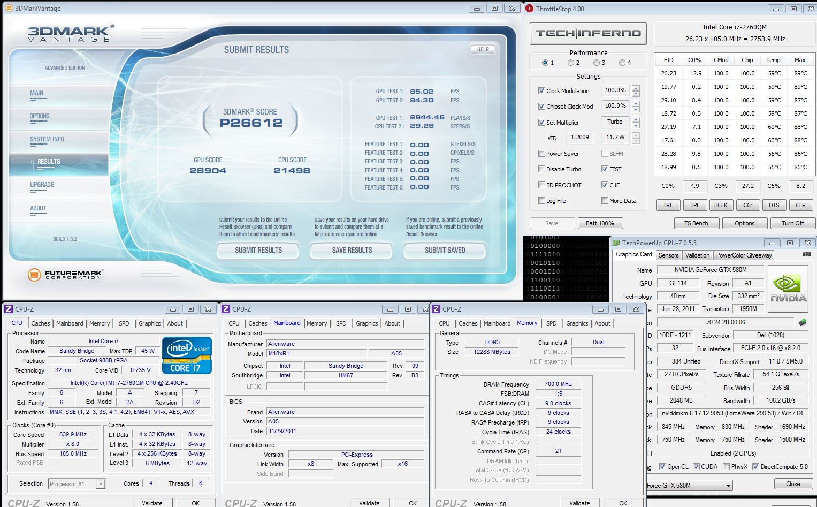Click the Futuremark Corporation logo
This screenshot has height=507, width=817.
click(65, 275)
